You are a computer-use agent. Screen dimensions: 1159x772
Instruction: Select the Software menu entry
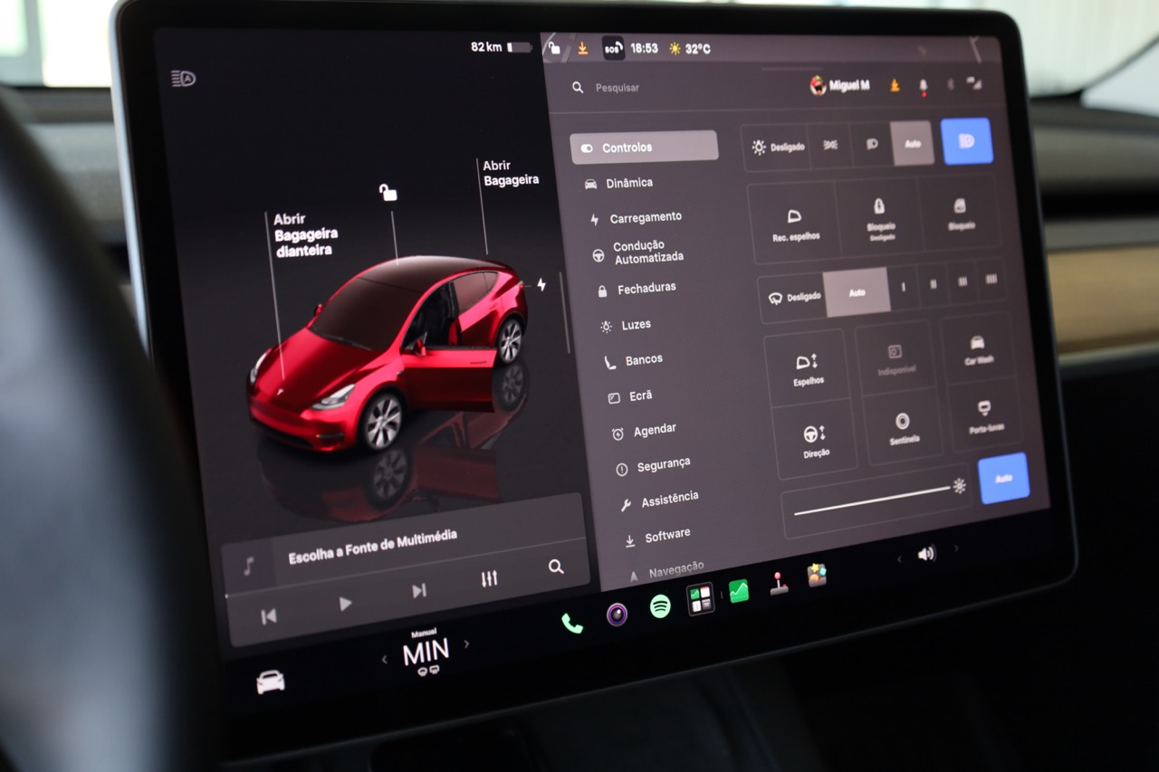pos(657,537)
